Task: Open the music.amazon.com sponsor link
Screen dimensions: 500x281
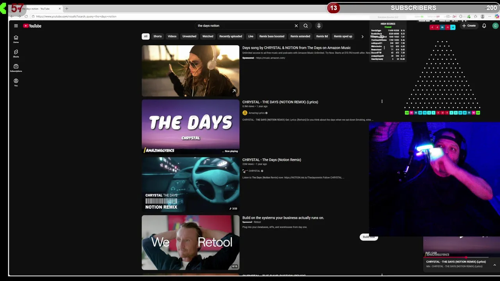Action: click(271, 58)
